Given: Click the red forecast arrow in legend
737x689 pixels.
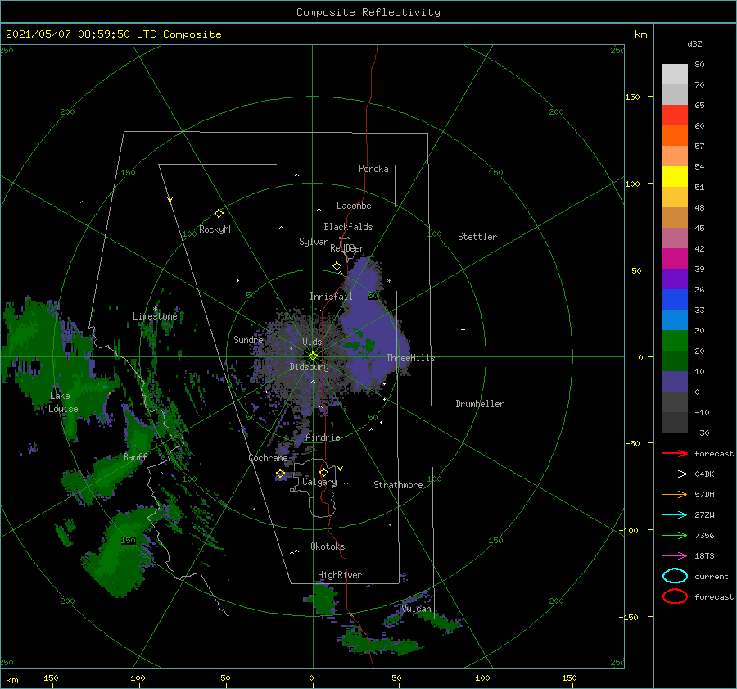Looking at the screenshot, I should [675, 453].
